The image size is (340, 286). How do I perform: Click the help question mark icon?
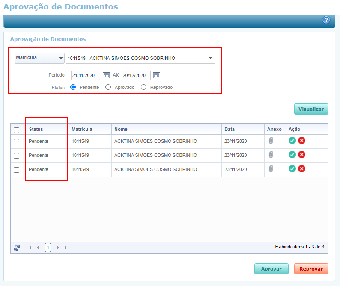[326, 20]
